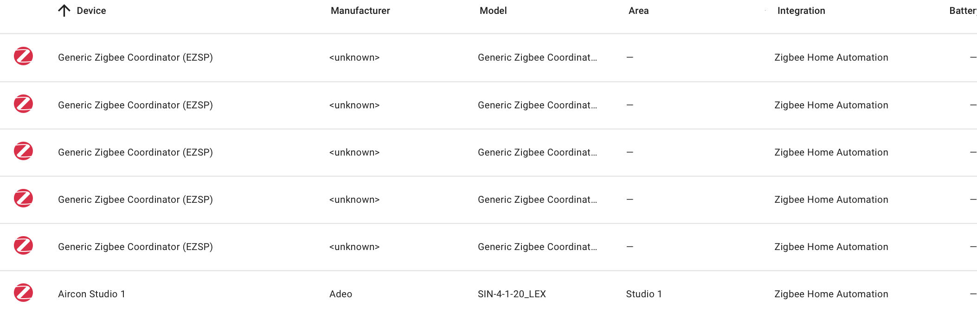The image size is (977, 313).
Task: Sort by the Integration column header
Action: pyautogui.click(x=801, y=11)
